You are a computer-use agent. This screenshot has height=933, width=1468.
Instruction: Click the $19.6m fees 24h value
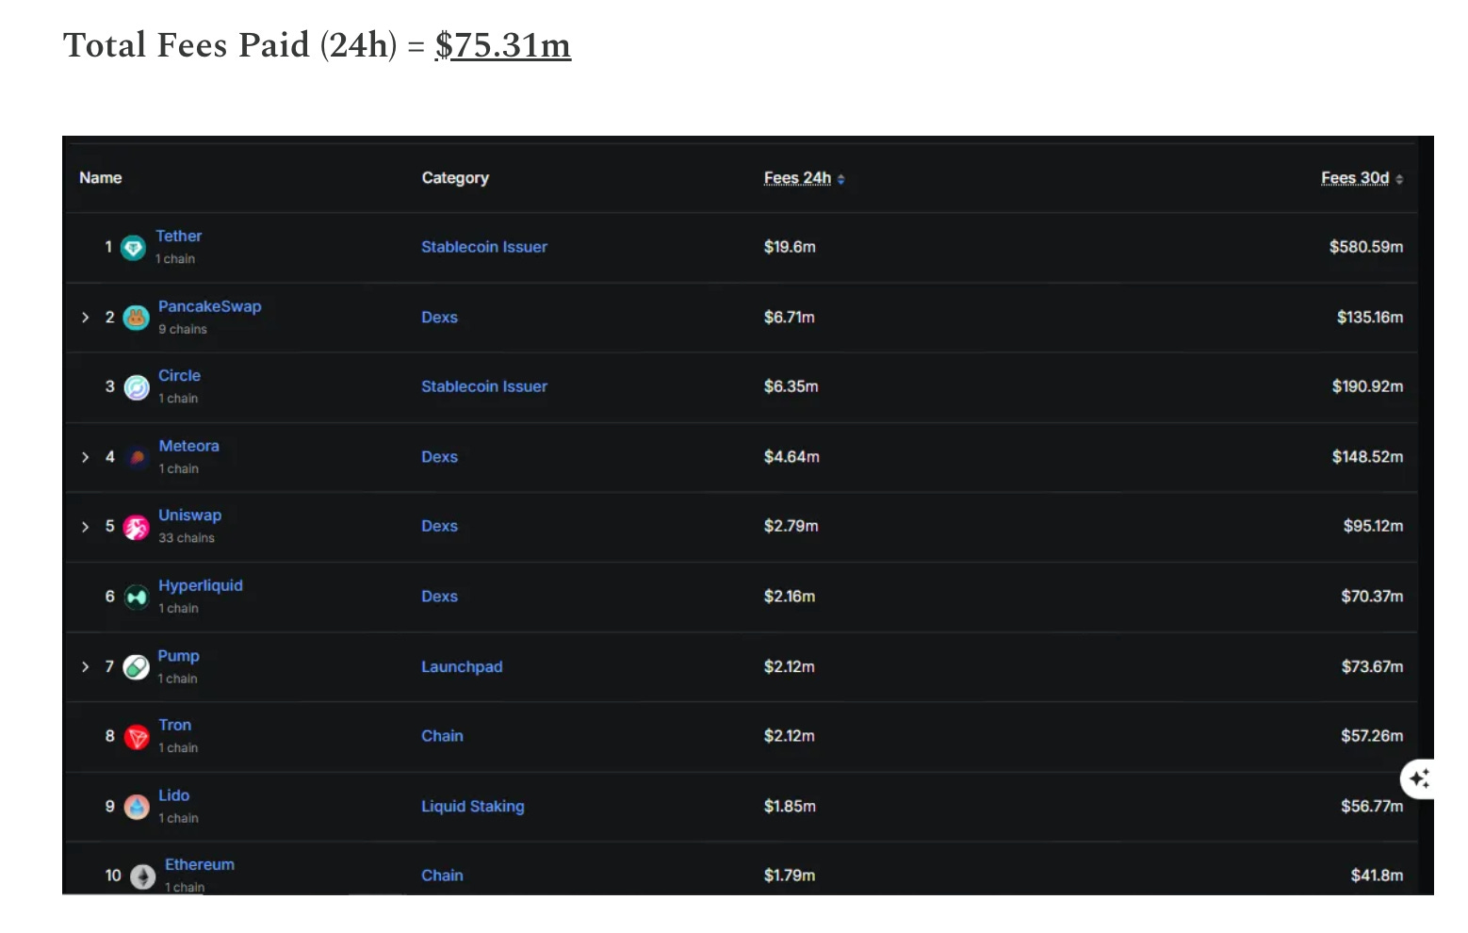pyautogui.click(x=790, y=247)
